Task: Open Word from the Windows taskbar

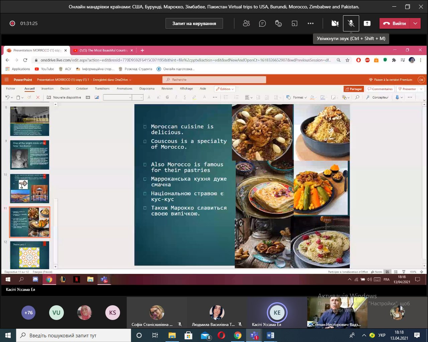Action: 270,335
